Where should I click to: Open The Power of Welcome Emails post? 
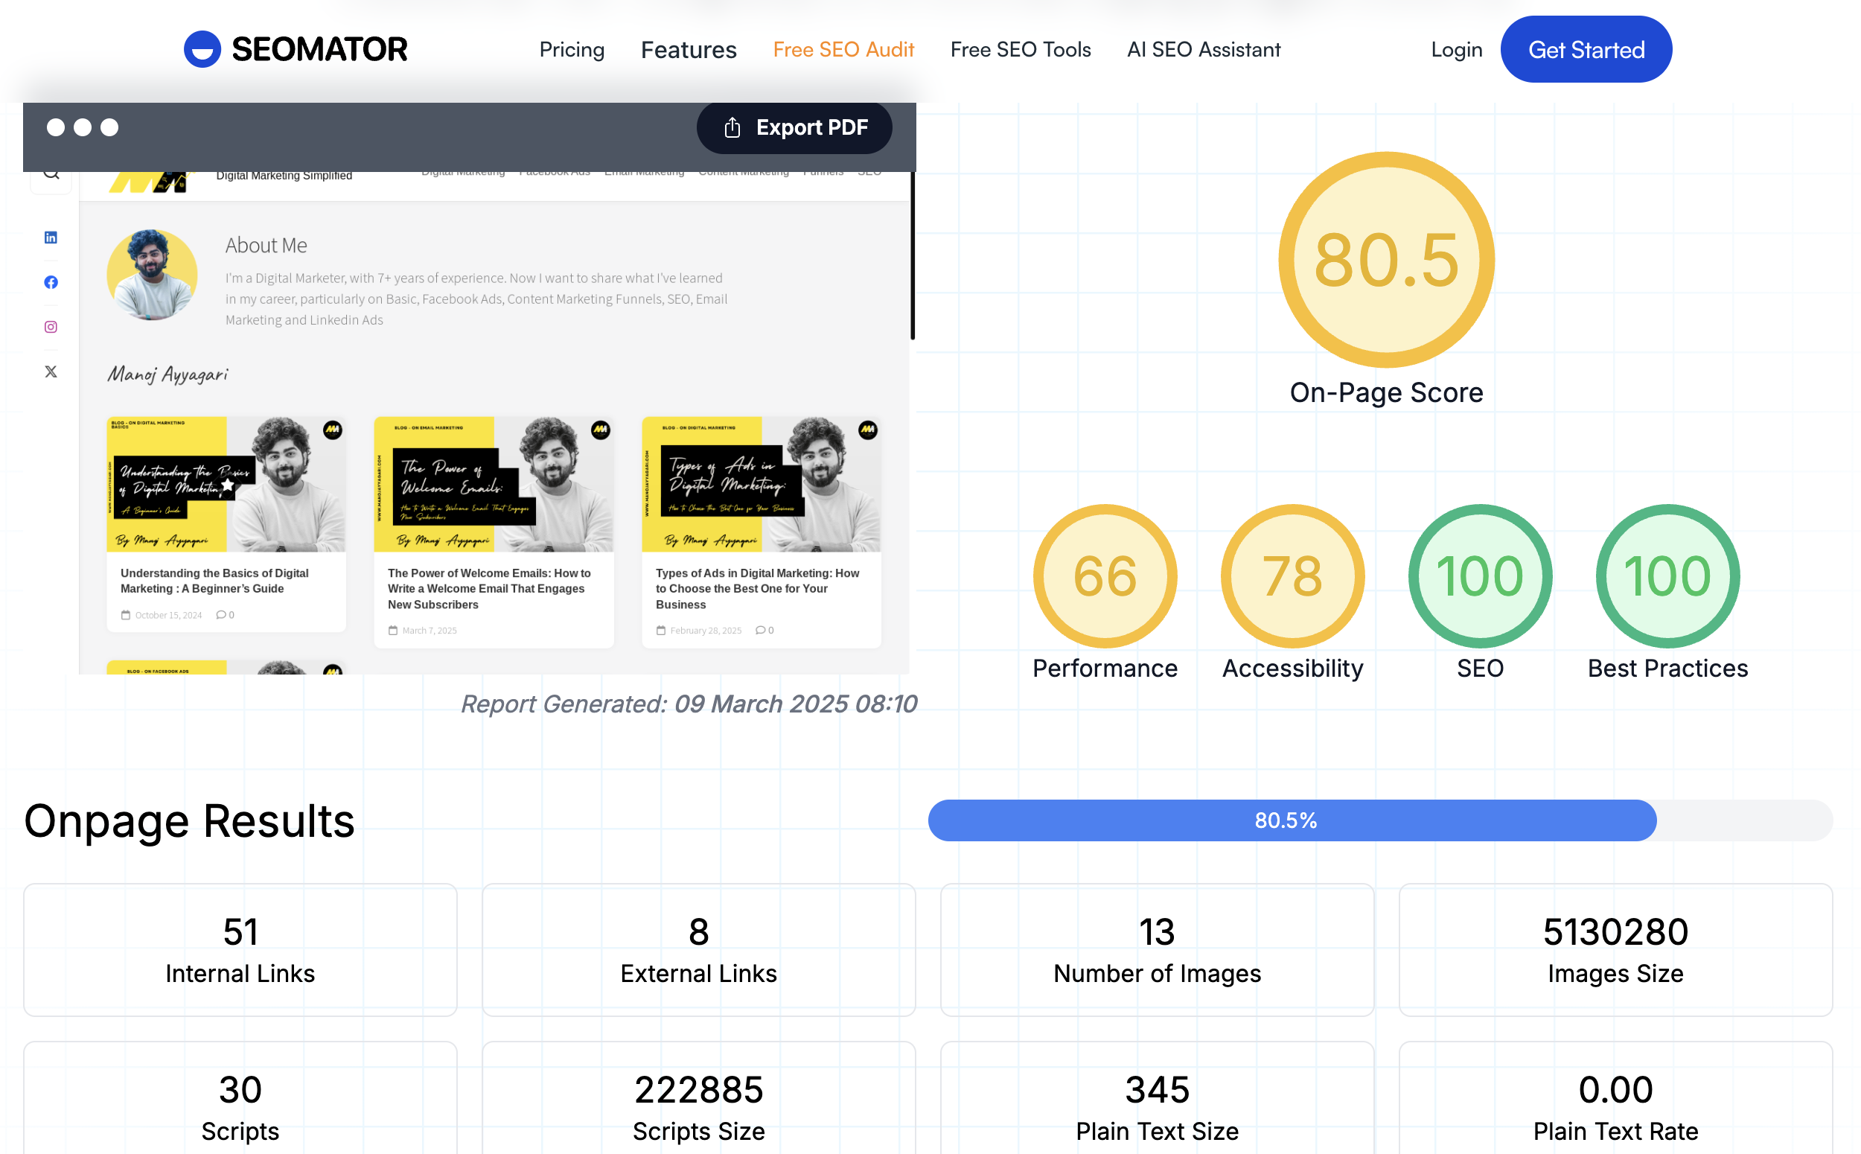pos(489,588)
